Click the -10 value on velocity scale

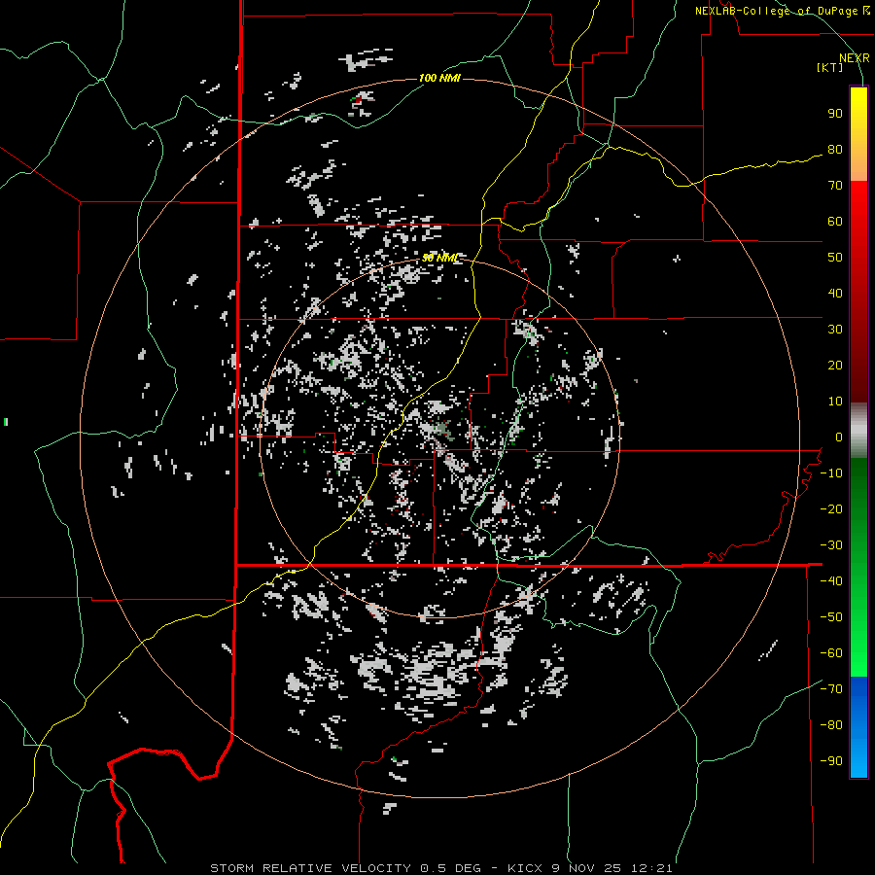click(831, 473)
